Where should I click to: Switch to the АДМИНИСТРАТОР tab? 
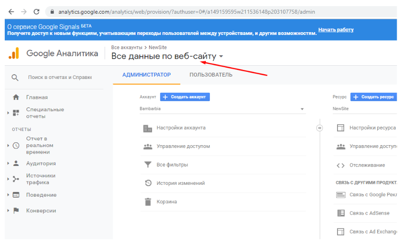tap(146, 75)
